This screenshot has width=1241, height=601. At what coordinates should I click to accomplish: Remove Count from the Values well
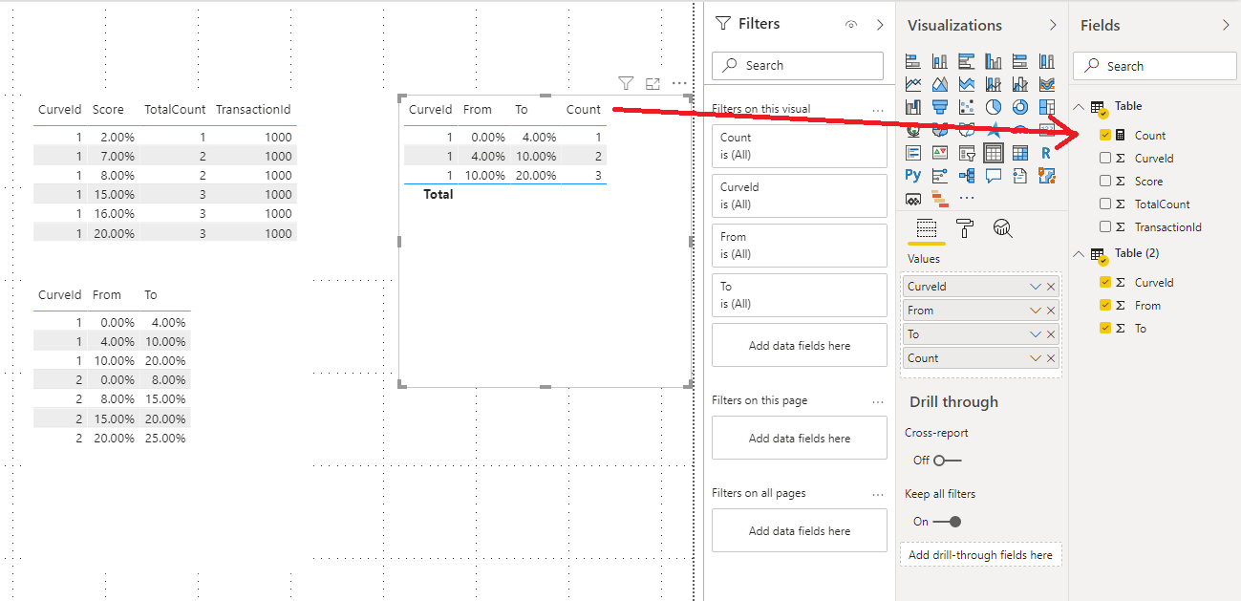[x=1051, y=358]
